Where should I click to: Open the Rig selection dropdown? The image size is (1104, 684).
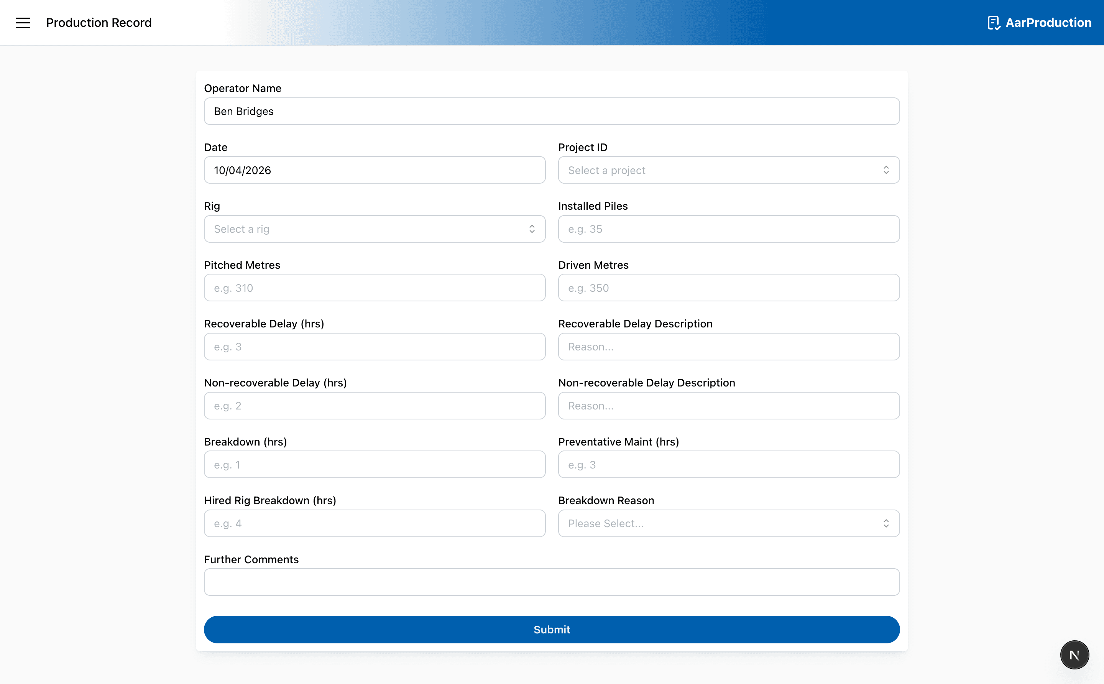tap(375, 229)
